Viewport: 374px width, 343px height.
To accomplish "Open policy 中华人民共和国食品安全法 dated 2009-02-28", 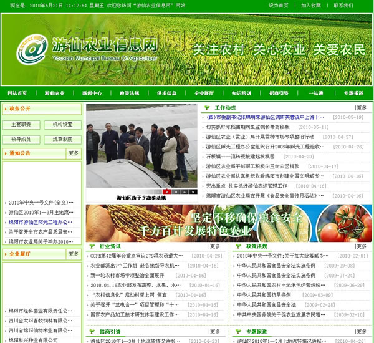I will [x=266, y=305].
